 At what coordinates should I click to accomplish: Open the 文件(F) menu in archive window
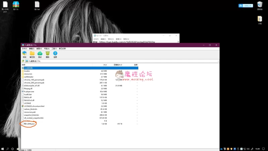coord(24,49)
